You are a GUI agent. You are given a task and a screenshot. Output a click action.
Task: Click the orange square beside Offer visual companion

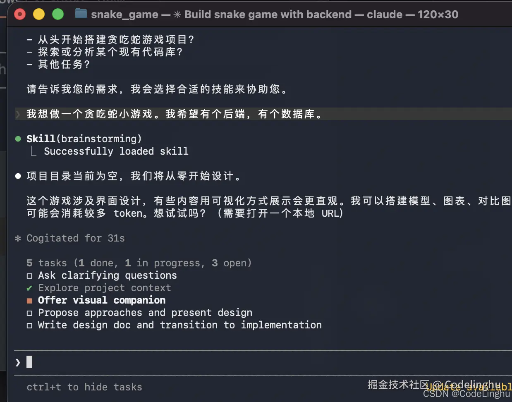[29, 301]
